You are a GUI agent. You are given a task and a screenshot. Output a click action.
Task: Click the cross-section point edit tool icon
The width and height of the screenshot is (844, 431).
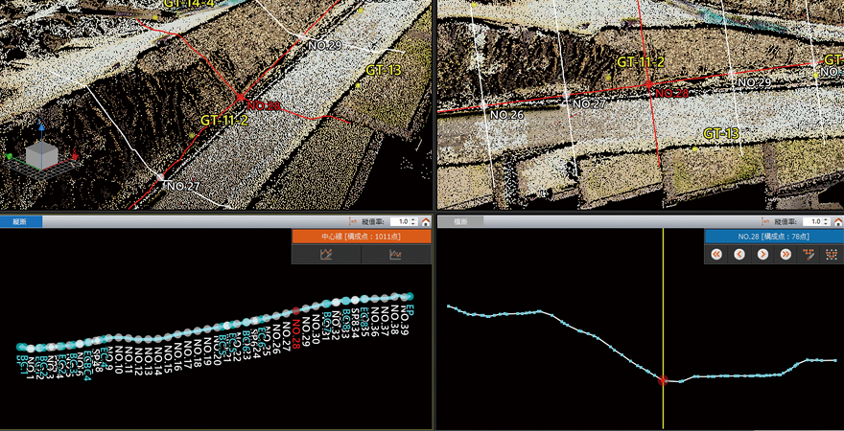point(808,254)
